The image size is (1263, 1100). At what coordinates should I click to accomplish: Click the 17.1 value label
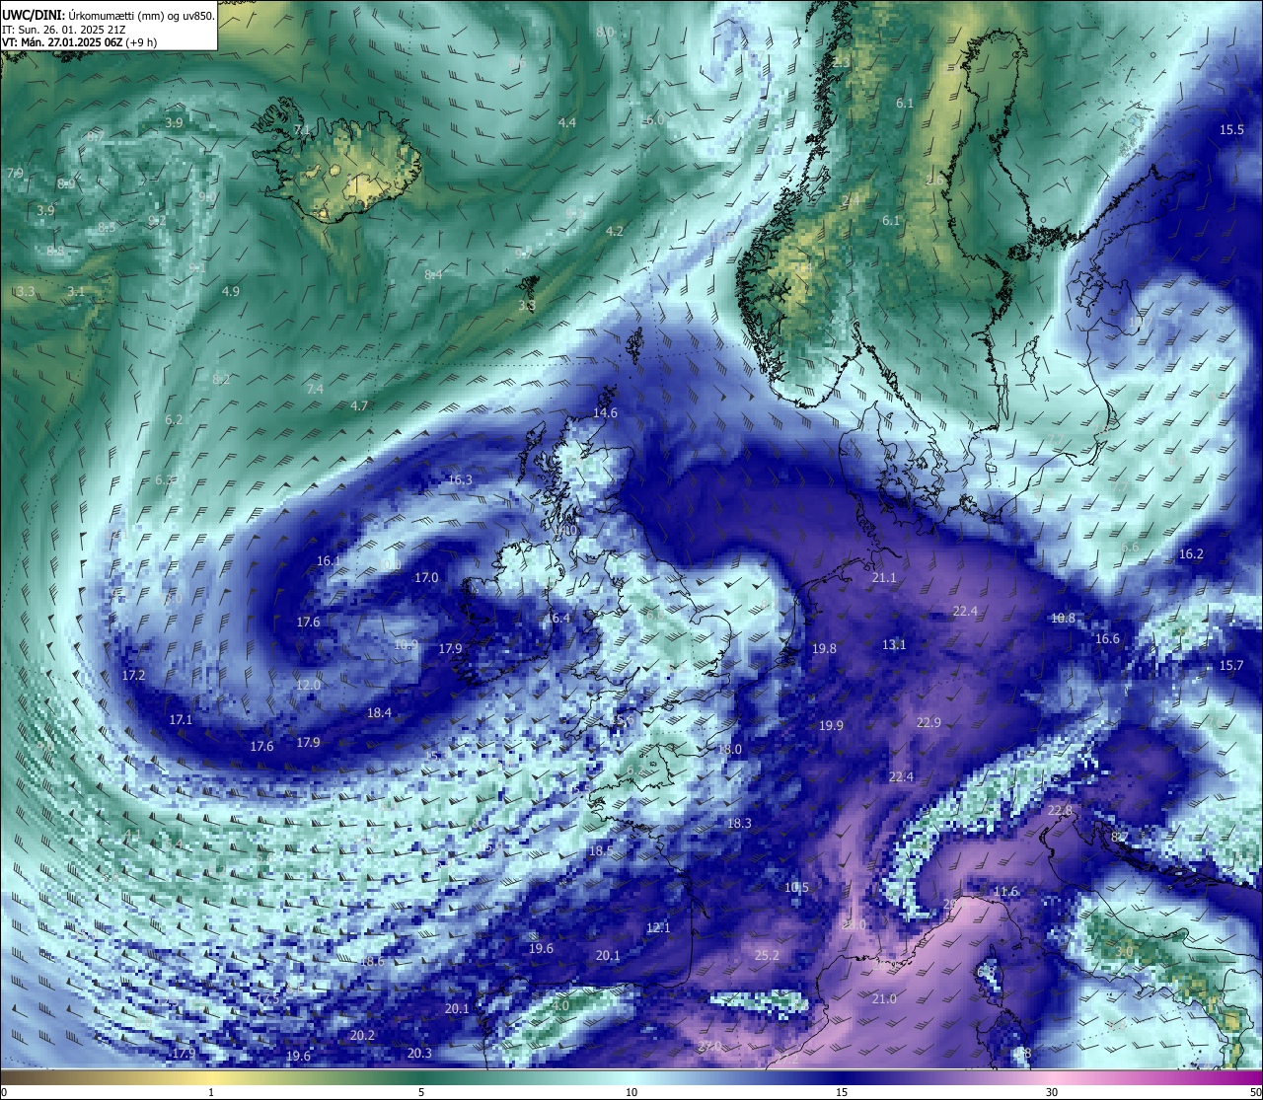coord(181,720)
